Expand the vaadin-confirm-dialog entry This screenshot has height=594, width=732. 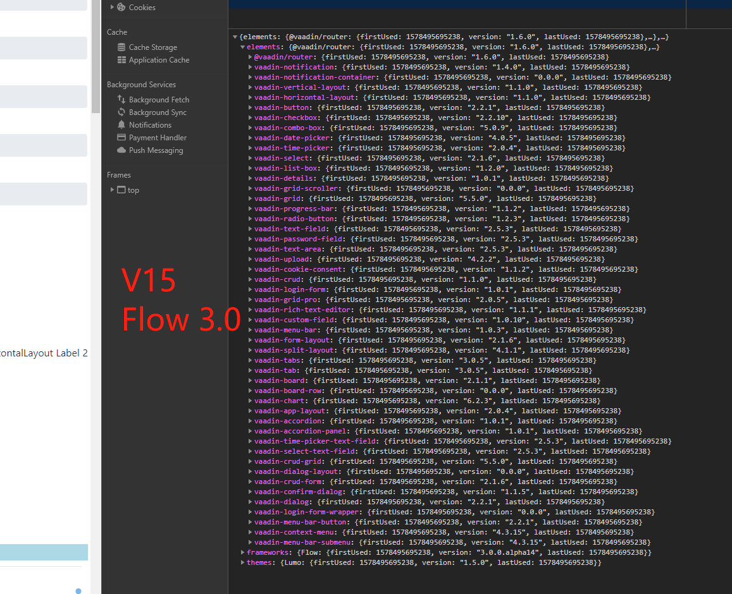tap(249, 491)
